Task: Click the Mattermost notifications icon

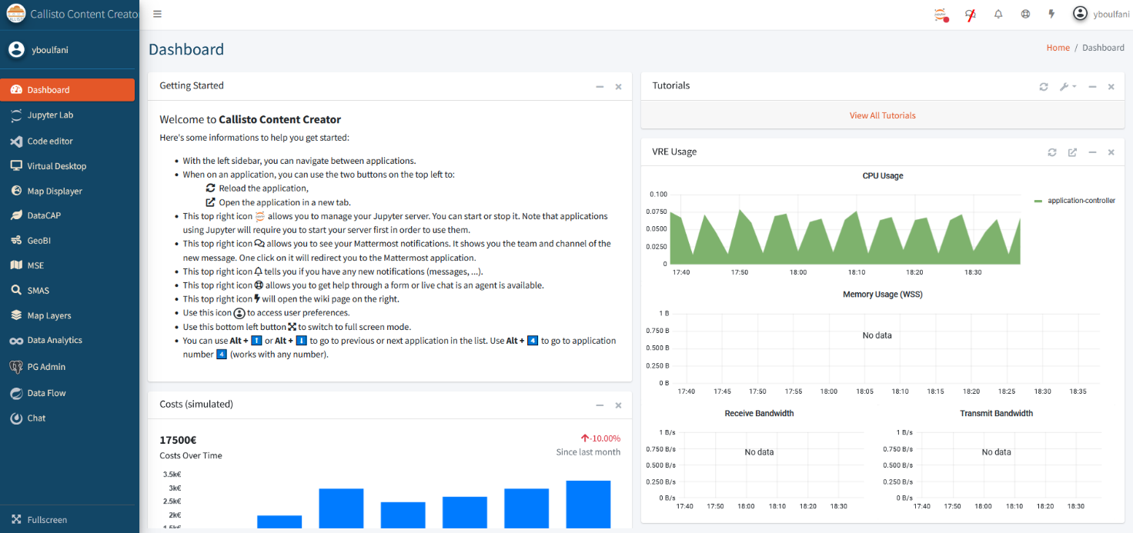Action: (970, 14)
